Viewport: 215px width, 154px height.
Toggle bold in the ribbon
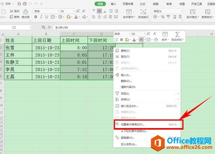click(36, 17)
